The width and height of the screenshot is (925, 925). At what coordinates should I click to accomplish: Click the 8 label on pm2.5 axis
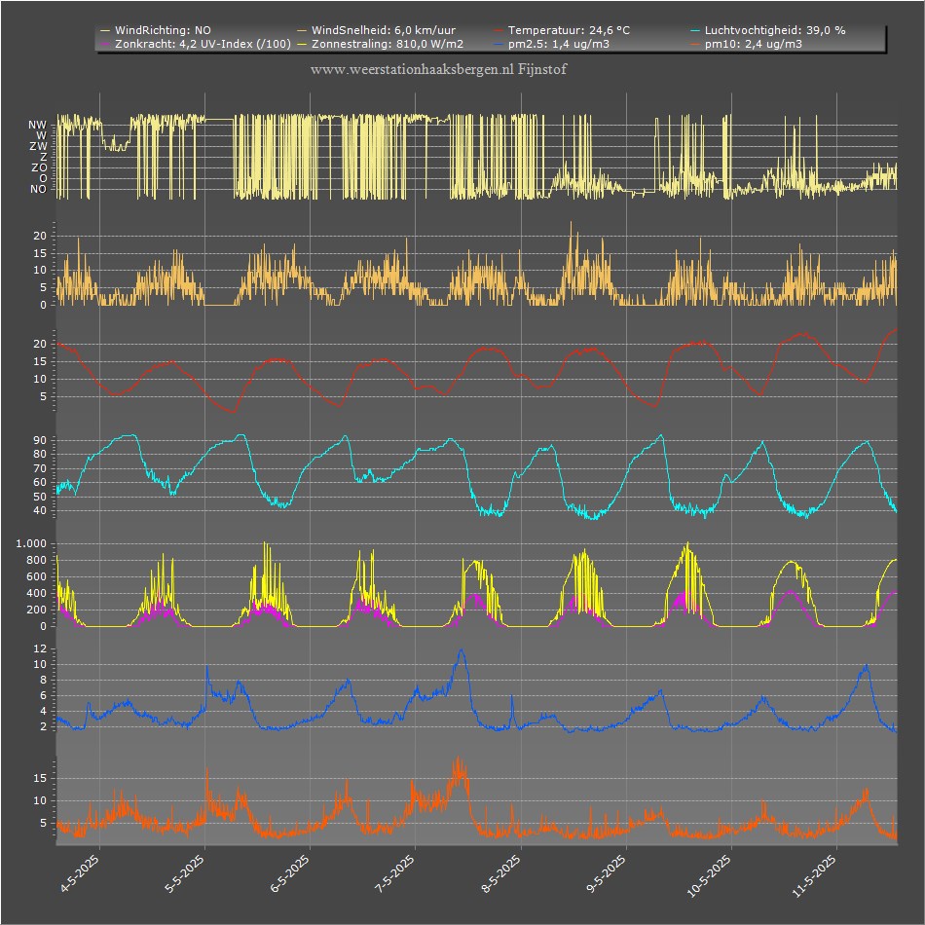coord(43,681)
